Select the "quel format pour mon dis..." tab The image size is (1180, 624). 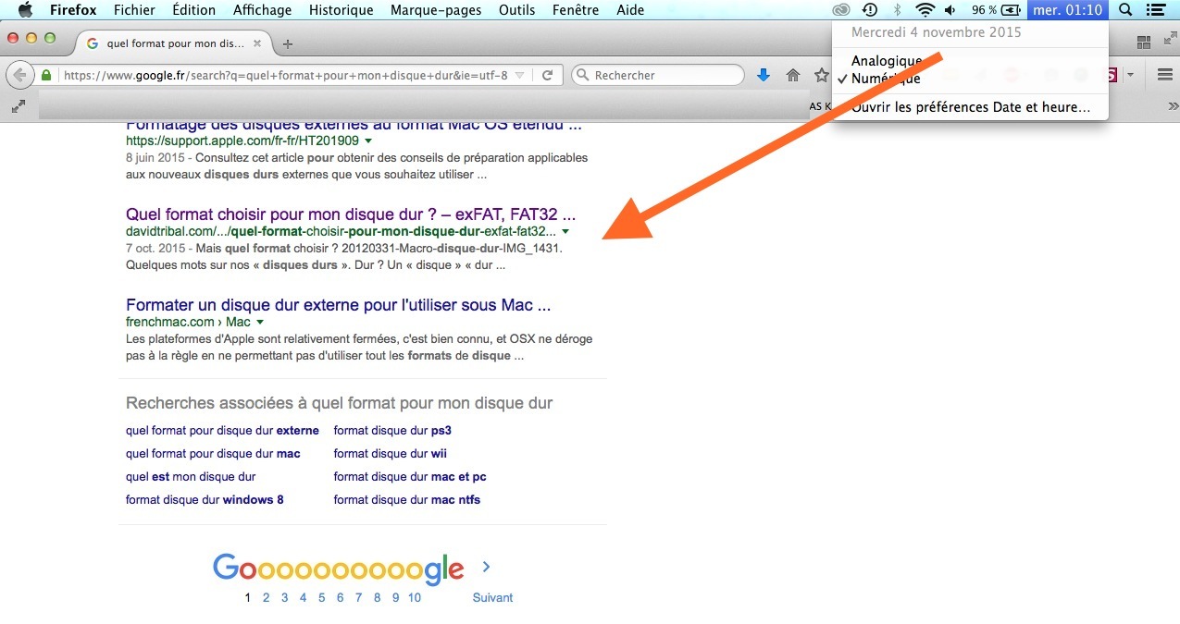click(173, 43)
